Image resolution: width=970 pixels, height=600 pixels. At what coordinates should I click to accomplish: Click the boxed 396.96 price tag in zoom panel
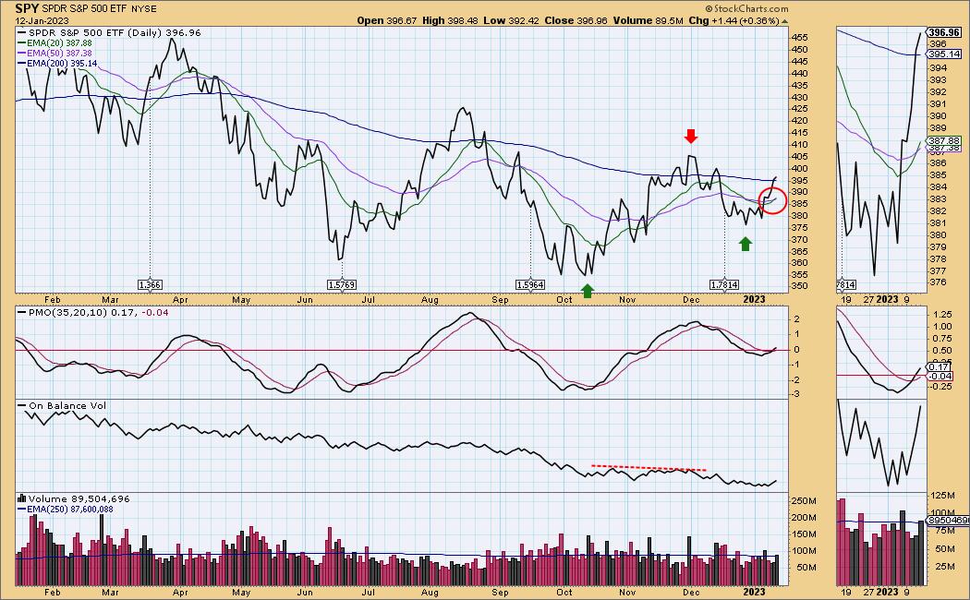(944, 32)
